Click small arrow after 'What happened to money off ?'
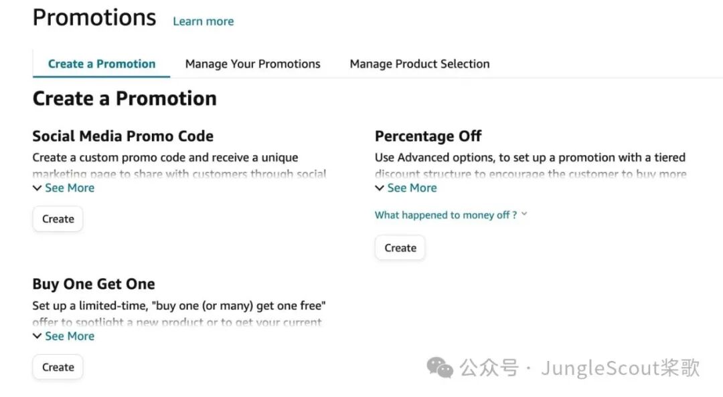723x397 pixels. (524, 215)
